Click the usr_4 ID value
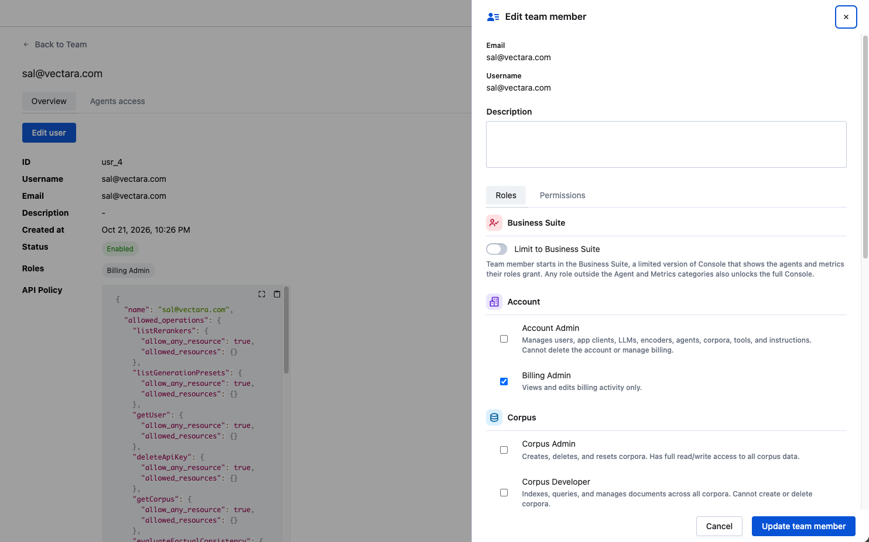 (112, 162)
